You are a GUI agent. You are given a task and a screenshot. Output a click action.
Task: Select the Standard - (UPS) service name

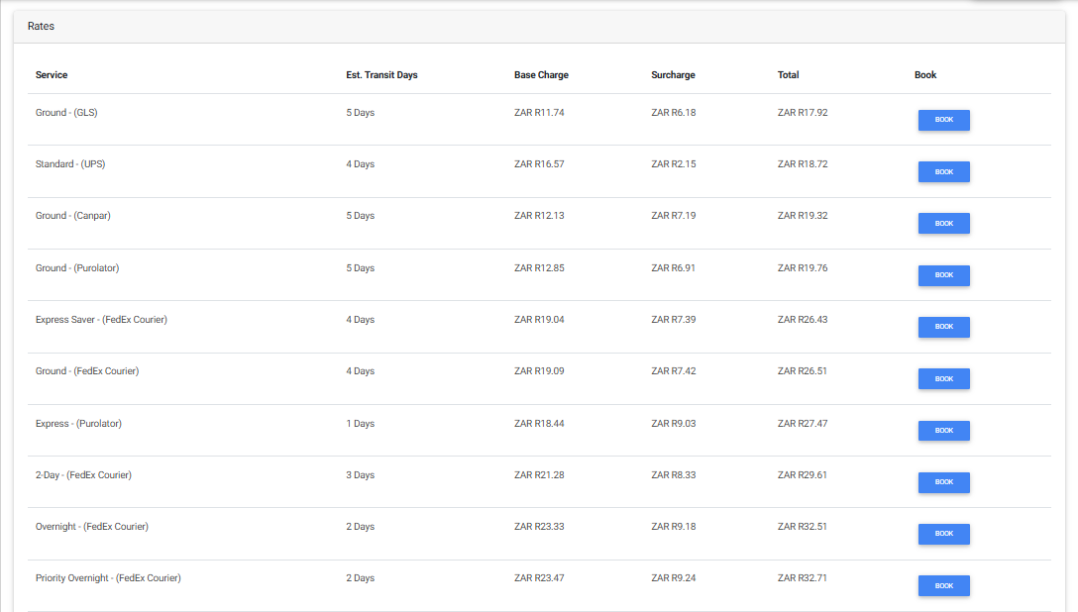click(x=70, y=164)
